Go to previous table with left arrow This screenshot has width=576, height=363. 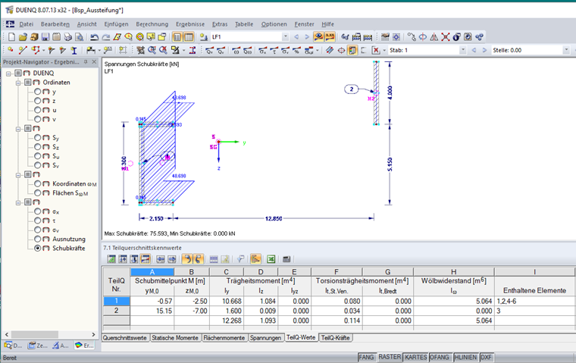pyautogui.click(x=161, y=259)
